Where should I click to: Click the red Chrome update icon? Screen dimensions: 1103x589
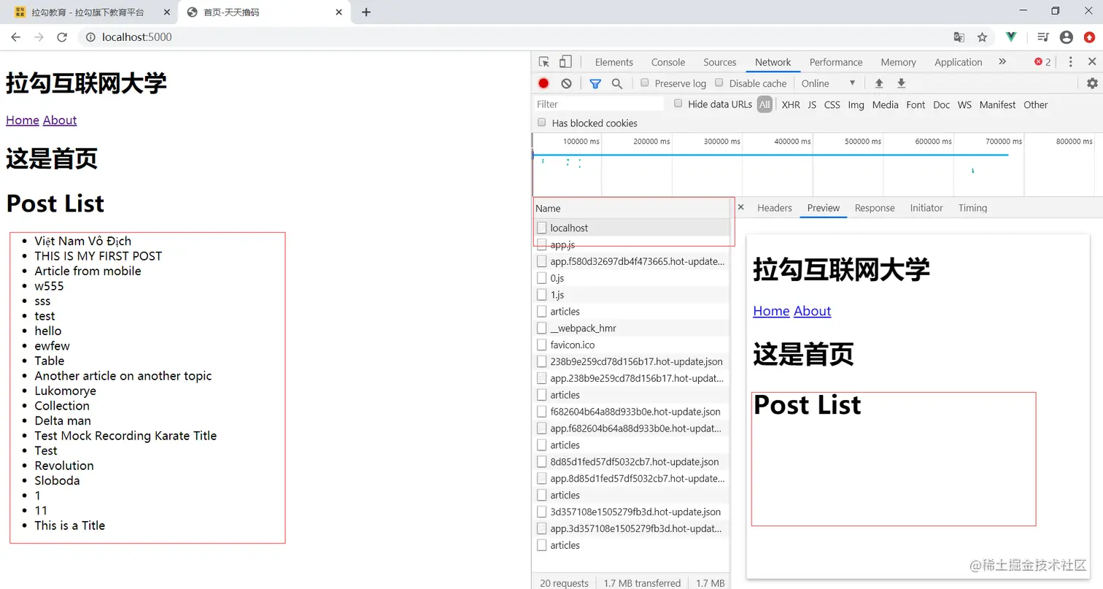click(1089, 37)
